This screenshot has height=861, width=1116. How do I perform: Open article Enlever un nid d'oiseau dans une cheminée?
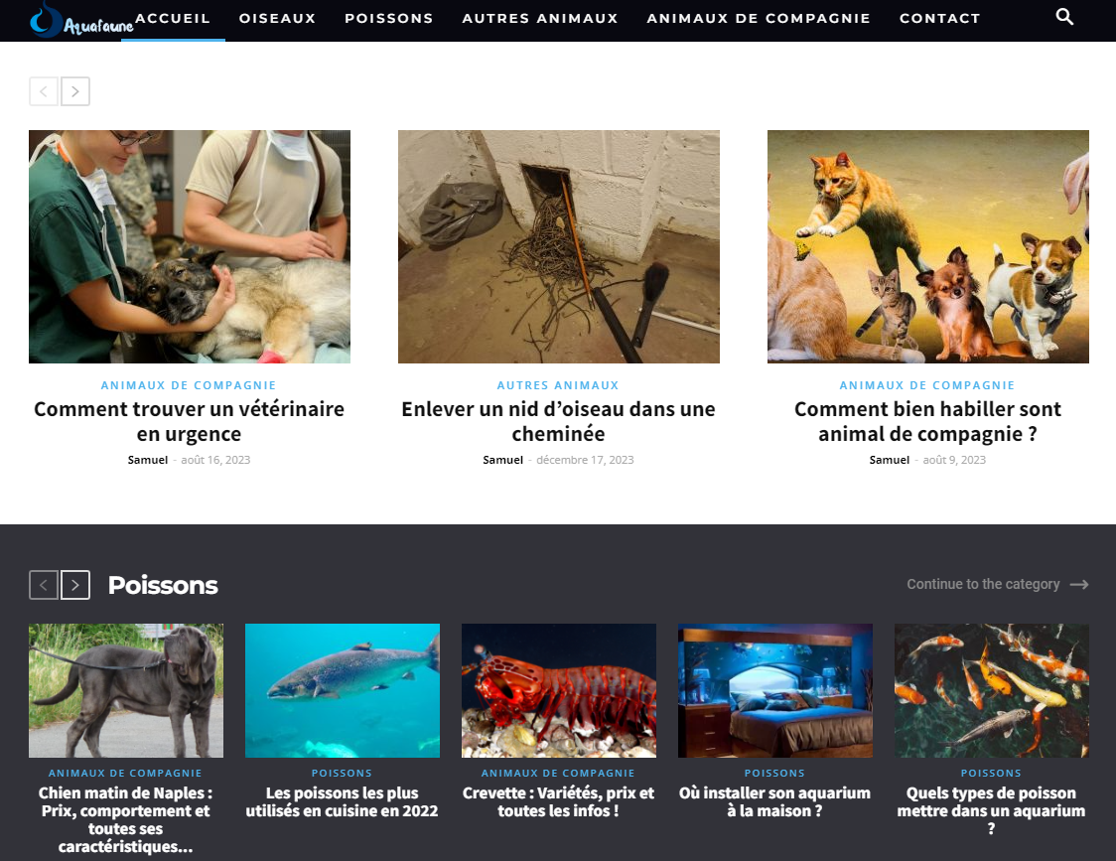559,422
